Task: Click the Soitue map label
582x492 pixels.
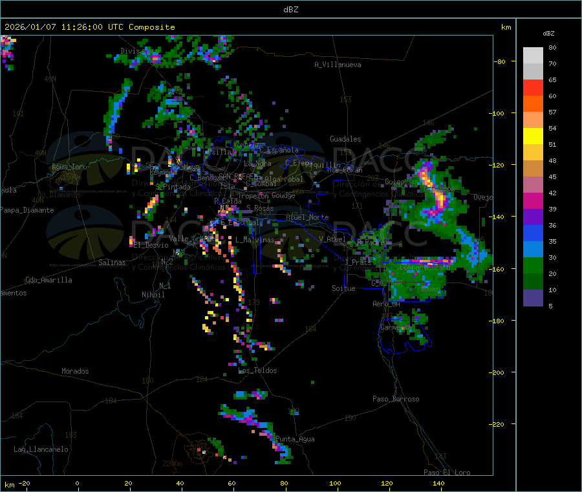Action: (x=343, y=288)
